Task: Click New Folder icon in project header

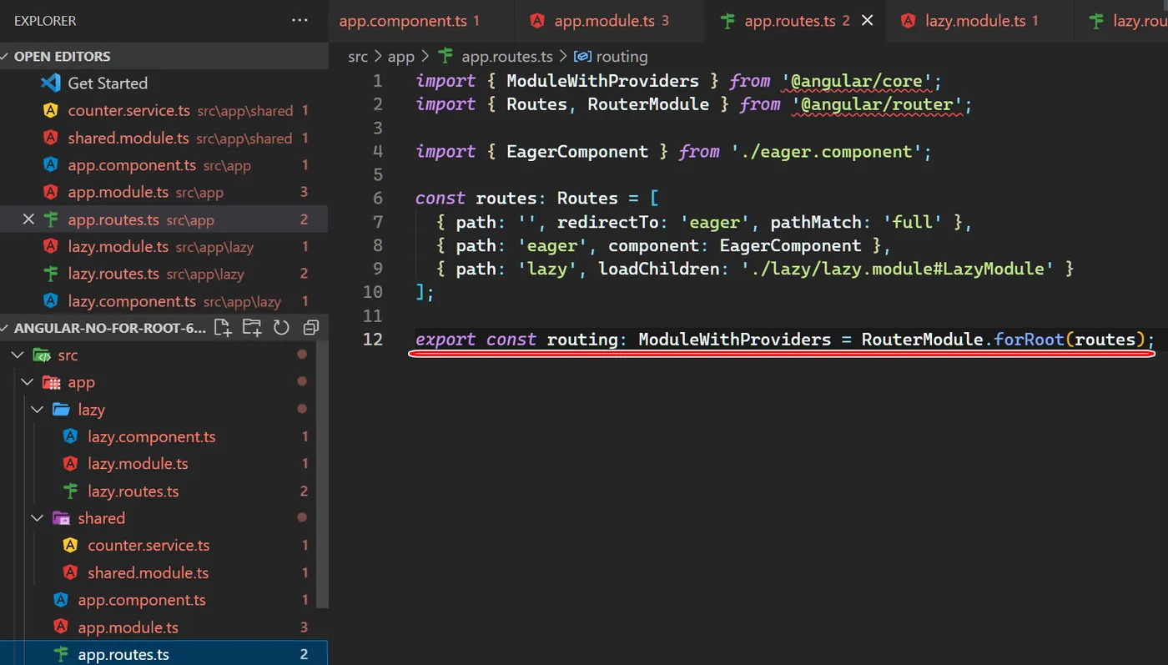Action: click(252, 328)
